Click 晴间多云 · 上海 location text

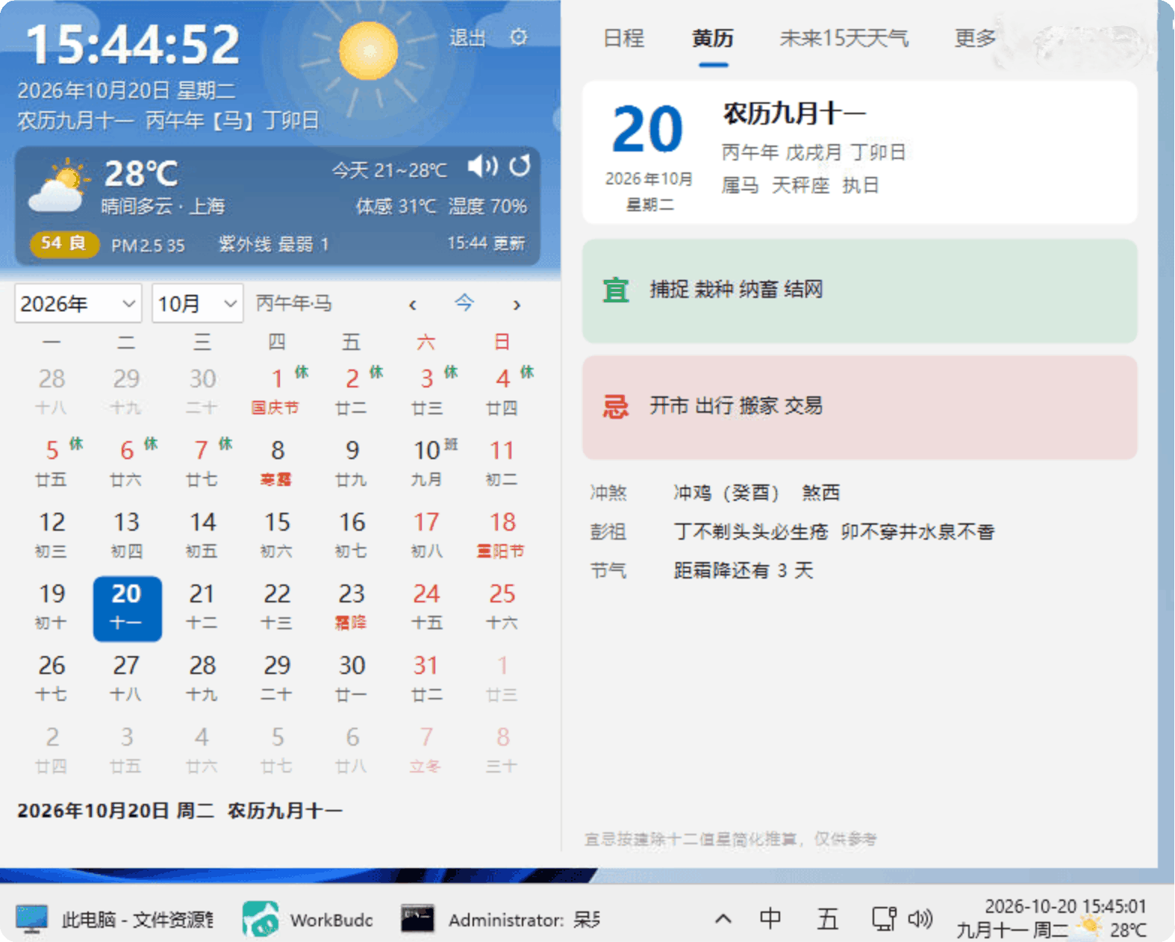pos(163,206)
